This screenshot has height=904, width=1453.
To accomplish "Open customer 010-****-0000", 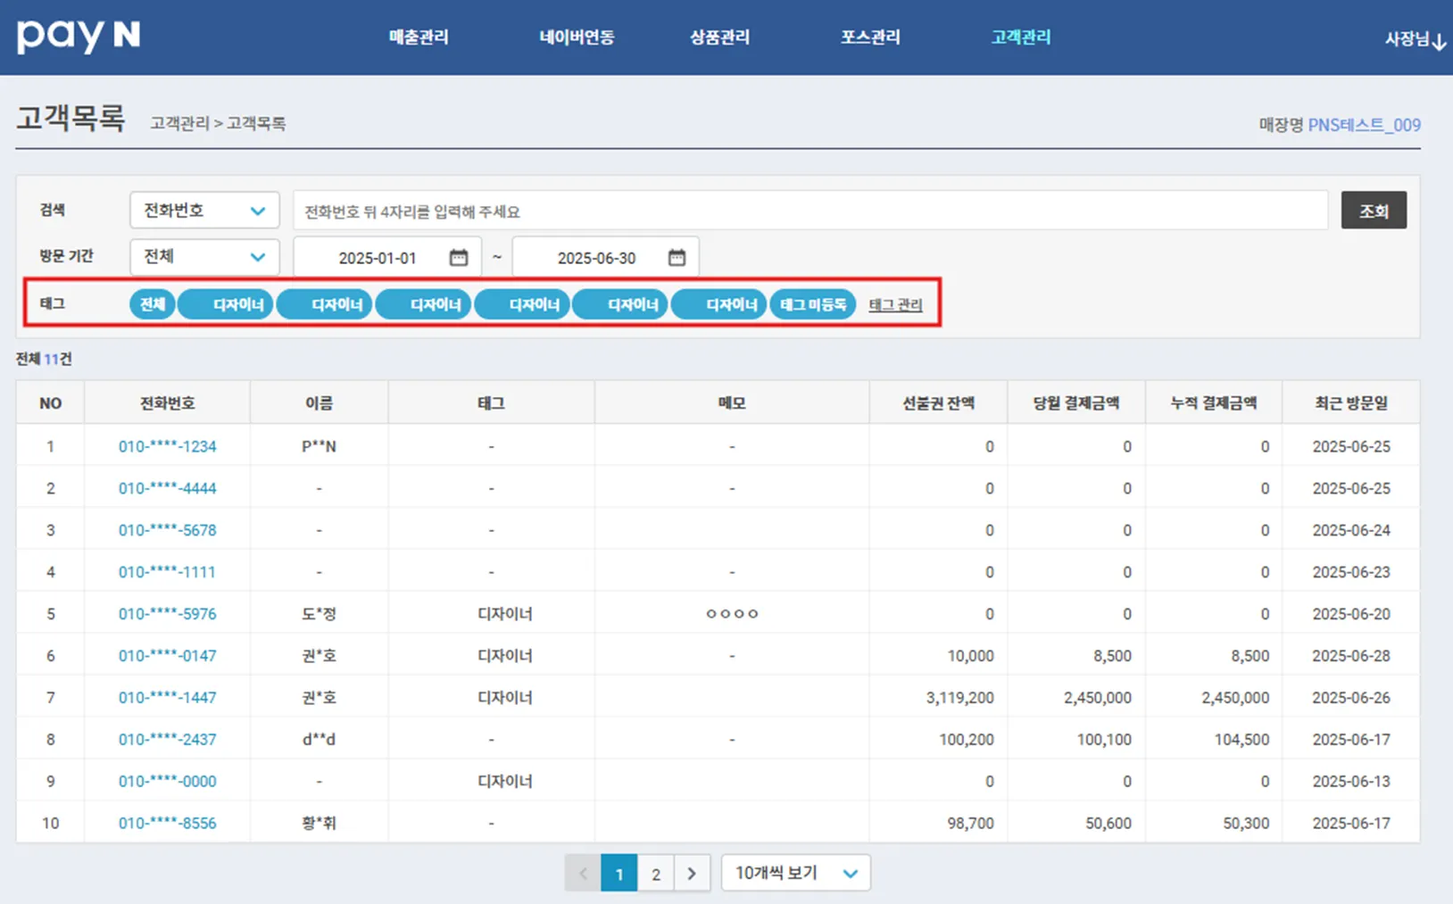I will [167, 782].
